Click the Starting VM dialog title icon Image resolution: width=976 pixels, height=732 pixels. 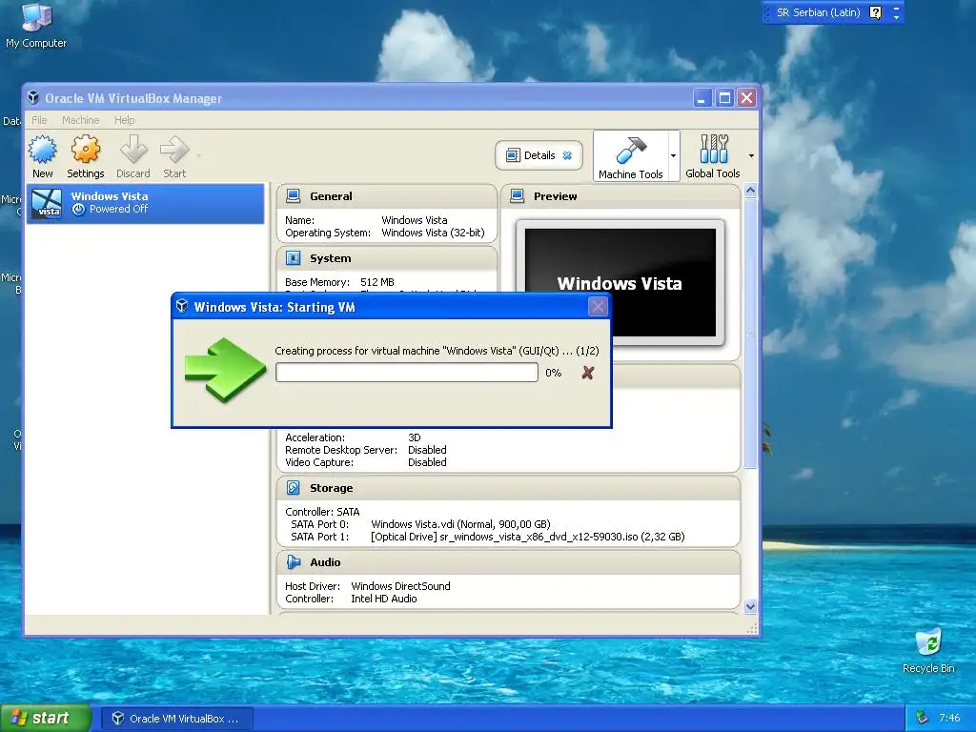182,306
